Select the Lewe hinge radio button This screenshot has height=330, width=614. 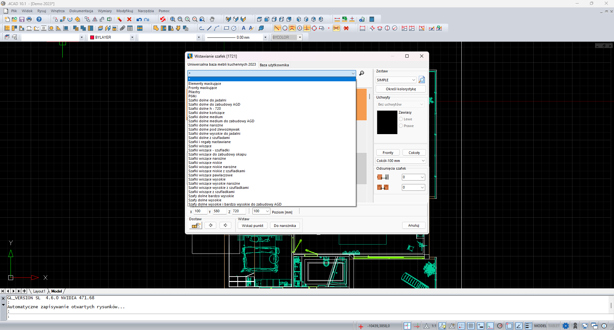click(x=401, y=119)
